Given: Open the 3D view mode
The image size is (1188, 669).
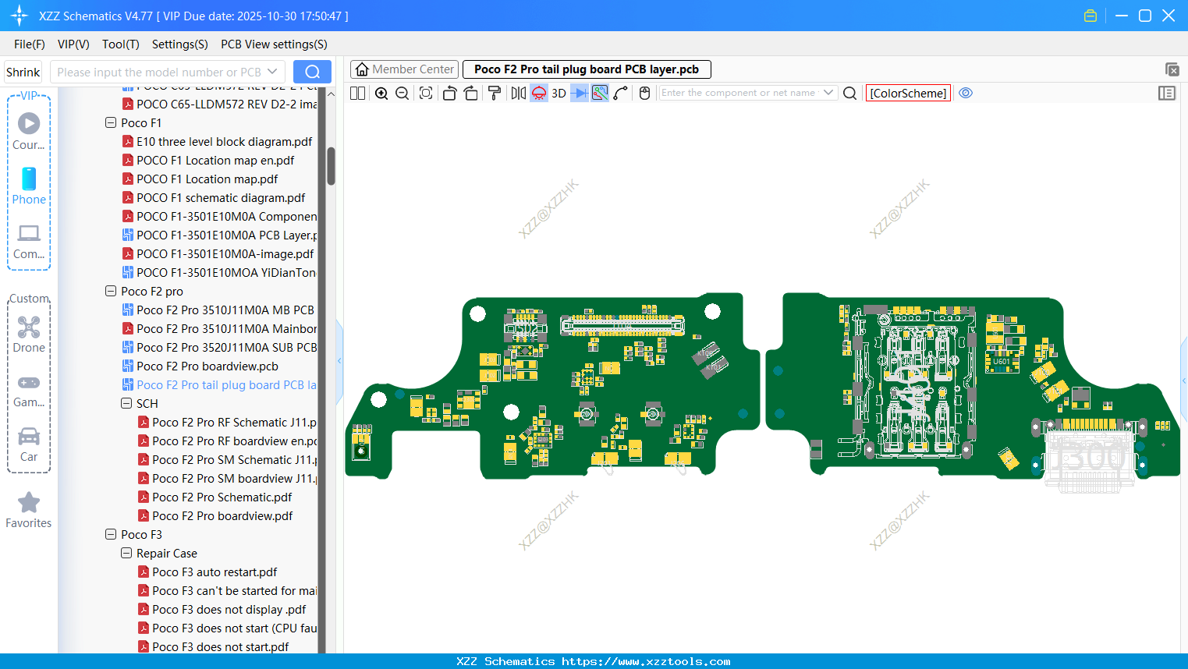Looking at the screenshot, I should [559, 93].
